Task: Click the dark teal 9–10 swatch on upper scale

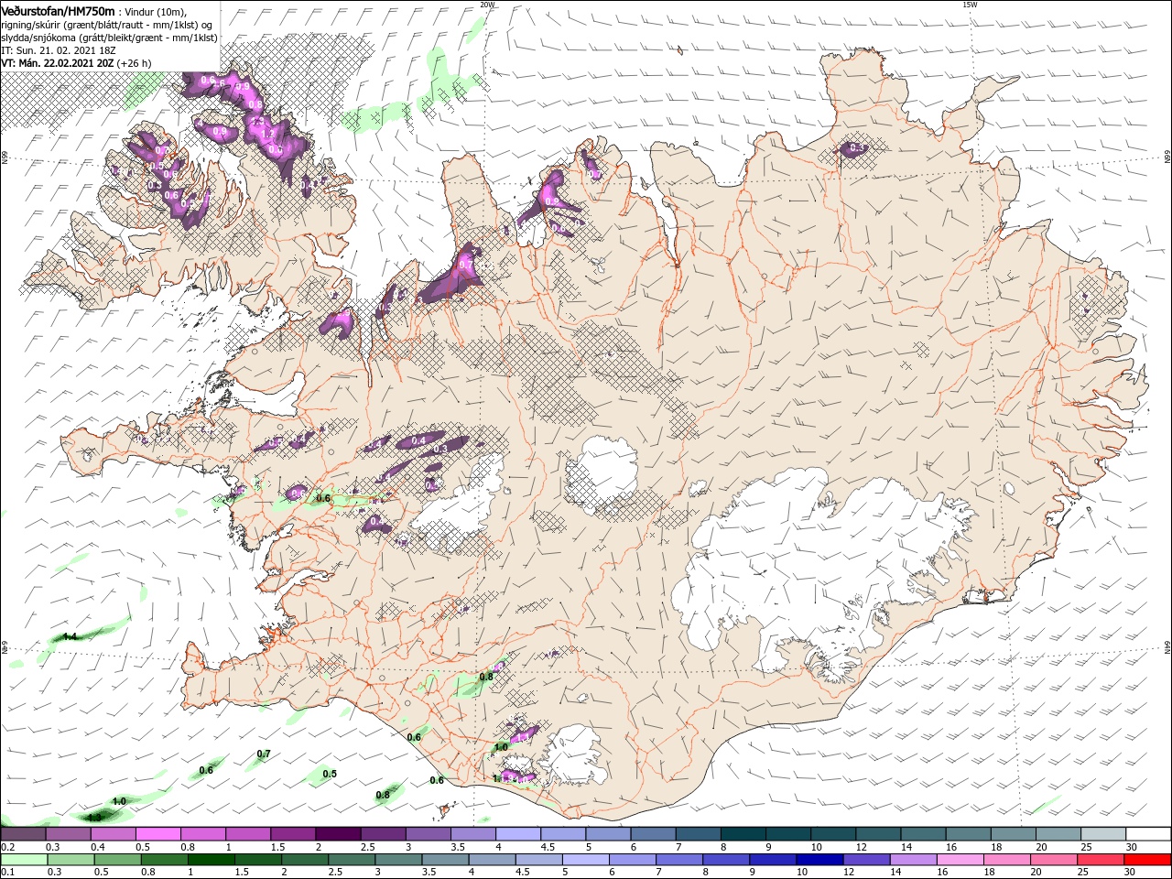Action: pyautogui.click(x=787, y=834)
